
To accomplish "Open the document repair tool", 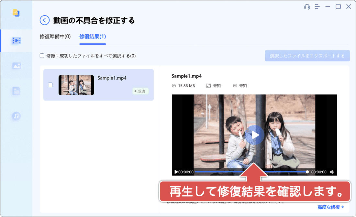I will click(x=16, y=91).
